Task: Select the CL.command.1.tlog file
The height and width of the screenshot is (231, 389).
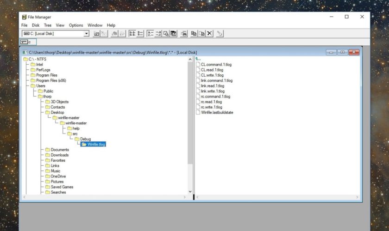Action: (216, 64)
